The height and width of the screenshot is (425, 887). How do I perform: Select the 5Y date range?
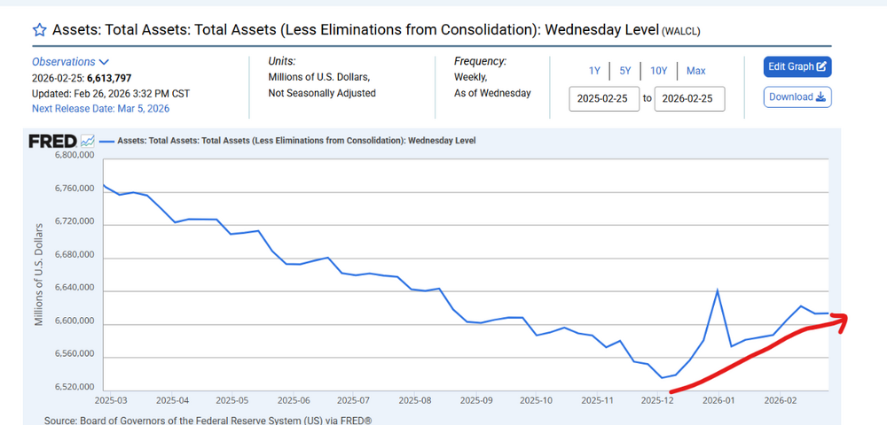pos(624,71)
